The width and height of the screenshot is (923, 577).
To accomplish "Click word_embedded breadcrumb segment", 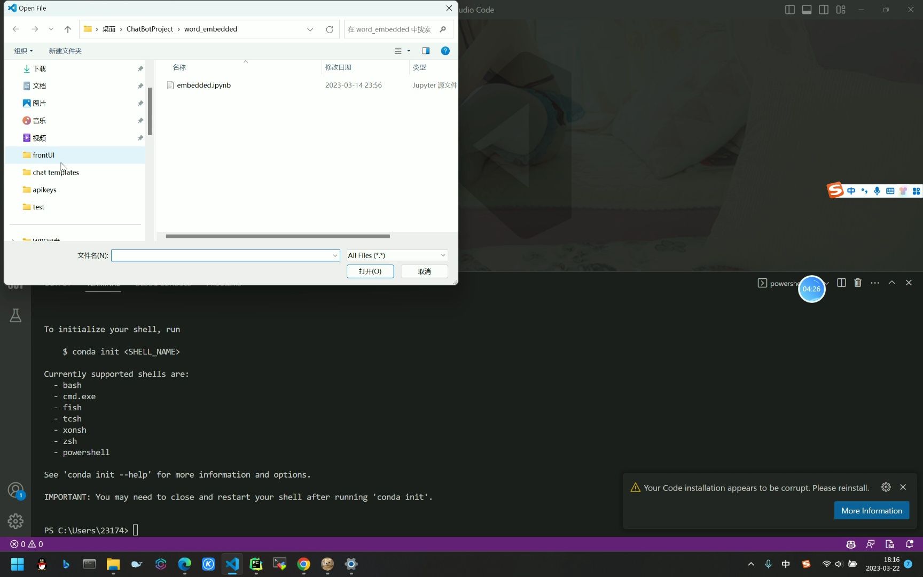I will click(210, 29).
